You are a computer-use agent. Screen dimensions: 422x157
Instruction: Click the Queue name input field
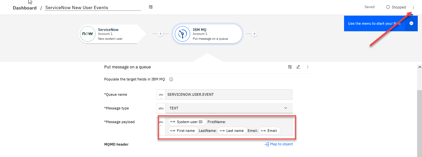click(229, 94)
